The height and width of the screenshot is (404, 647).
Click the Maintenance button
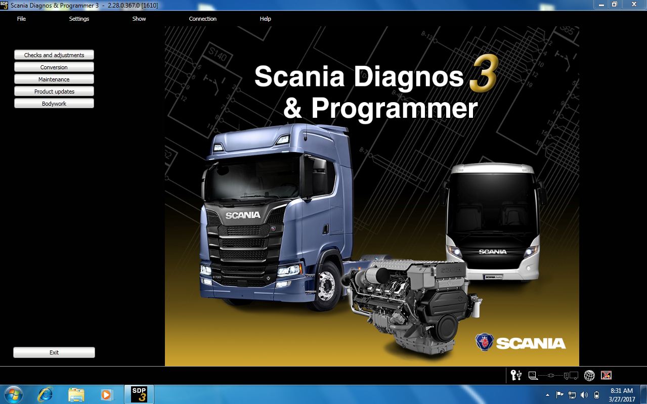[x=54, y=79]
